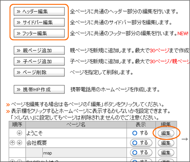This screenshot has width=190, height=162.
Task: Click the 編集 column header
Action: [x=166, y=125]
